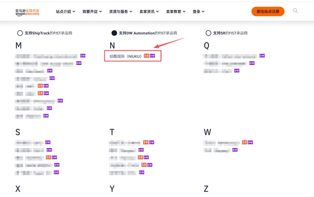The width and height of the screenshot is (314, 197).
Task: Expand the 站点介绍 dropdown menu
Action: click(x=65, y=12)
